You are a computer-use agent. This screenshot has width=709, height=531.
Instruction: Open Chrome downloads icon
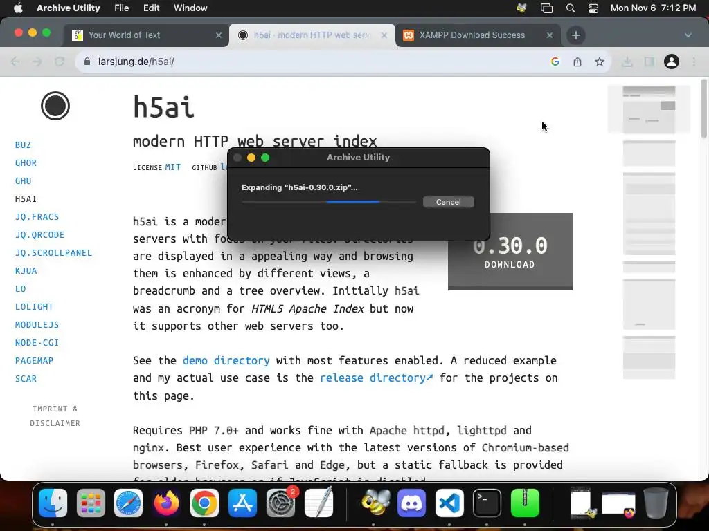(x=627, y=62)
